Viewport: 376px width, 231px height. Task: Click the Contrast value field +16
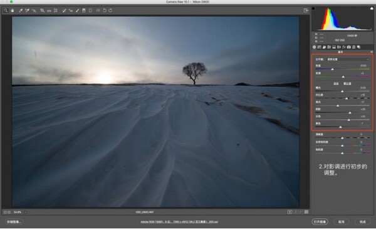363,95
